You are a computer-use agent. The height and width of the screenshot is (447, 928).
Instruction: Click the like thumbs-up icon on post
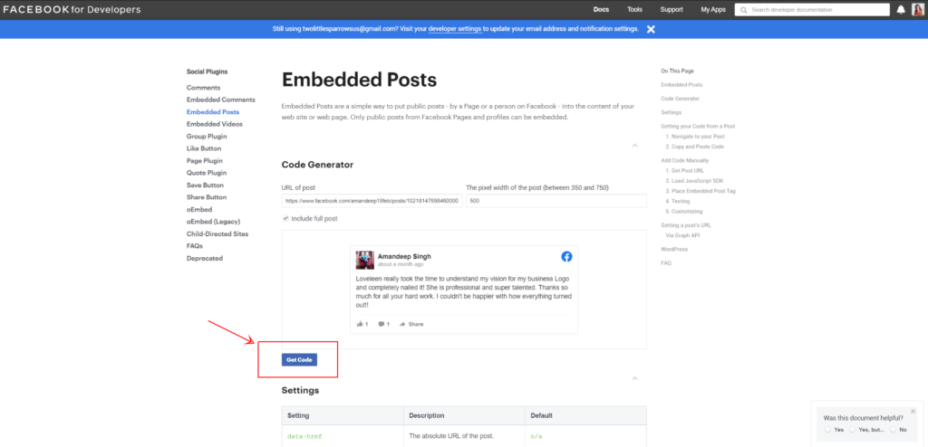(x=360, y=324)
